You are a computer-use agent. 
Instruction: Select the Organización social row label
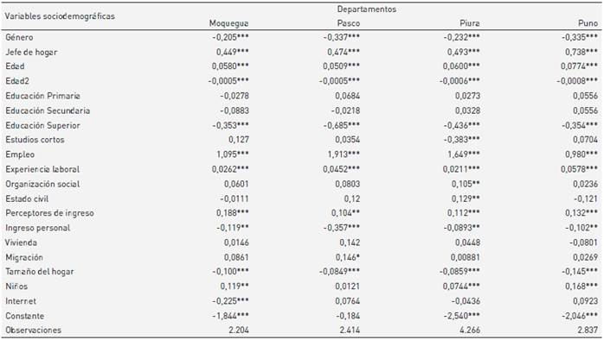click(x=42, y=184)
